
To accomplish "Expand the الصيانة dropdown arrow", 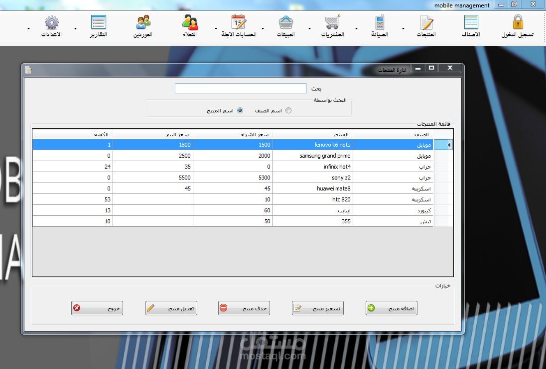I will [x=356, y=28].
